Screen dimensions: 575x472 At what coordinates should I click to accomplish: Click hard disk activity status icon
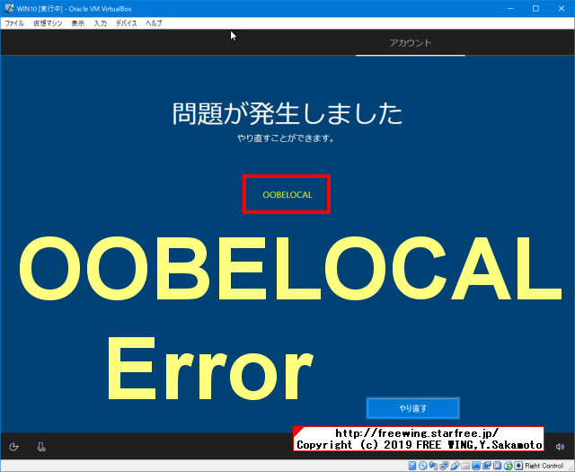[x=412, y=466]
